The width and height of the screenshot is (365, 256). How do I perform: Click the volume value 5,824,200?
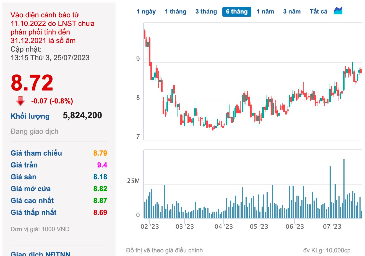click(x=82, y=115)
